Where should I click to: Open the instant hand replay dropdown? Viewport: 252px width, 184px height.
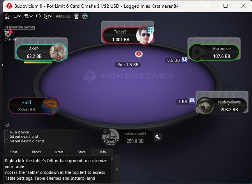48,16
